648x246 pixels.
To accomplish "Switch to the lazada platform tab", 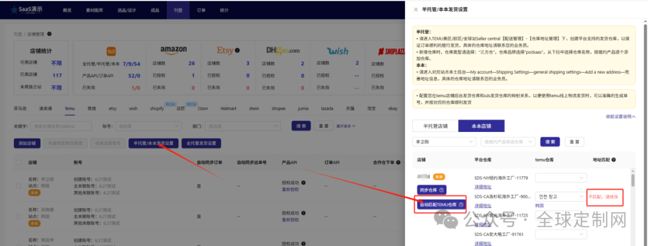I will pos(328,109).
